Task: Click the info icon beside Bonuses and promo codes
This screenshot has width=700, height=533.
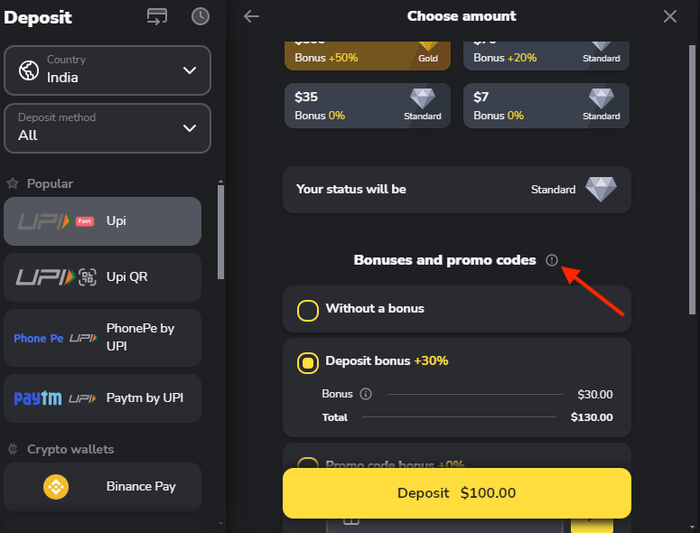Action: tap(552, 260)
